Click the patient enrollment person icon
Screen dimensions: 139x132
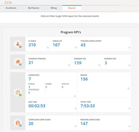(x=18, y=44)
